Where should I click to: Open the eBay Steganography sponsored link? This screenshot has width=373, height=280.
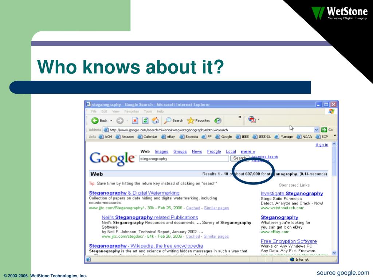coord(279,217)
